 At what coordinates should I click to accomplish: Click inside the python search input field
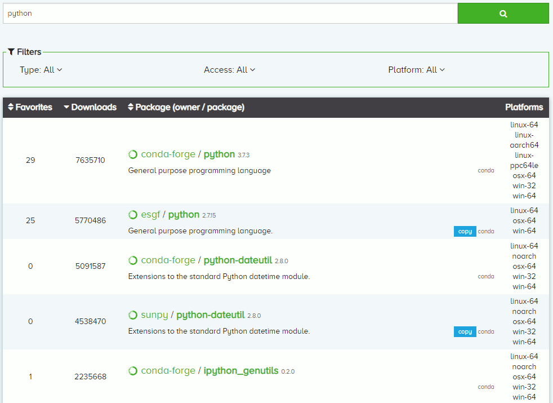coord(225,13)
